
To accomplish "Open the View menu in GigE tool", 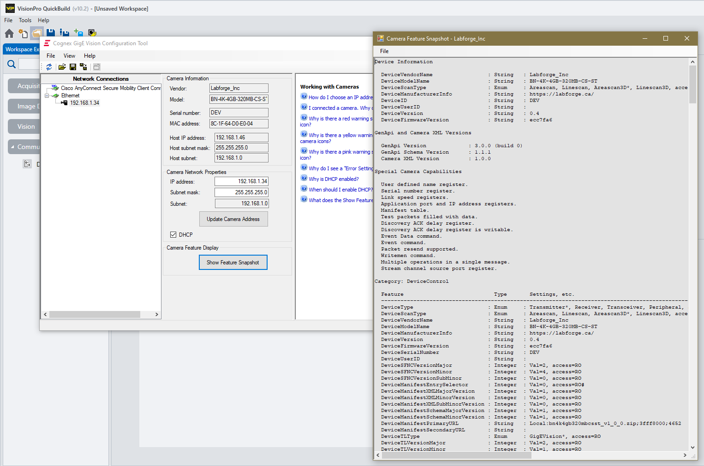I will pos(69,56).
